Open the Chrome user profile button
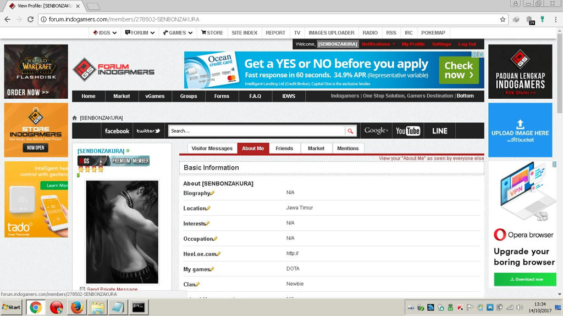This screenshot has height=316, width=563. click(515, 4)
